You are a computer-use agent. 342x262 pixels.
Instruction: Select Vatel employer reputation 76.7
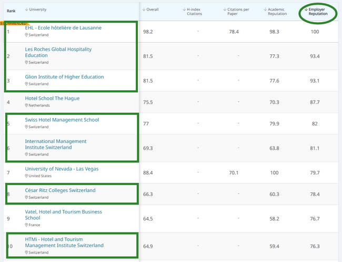[315, 219]
